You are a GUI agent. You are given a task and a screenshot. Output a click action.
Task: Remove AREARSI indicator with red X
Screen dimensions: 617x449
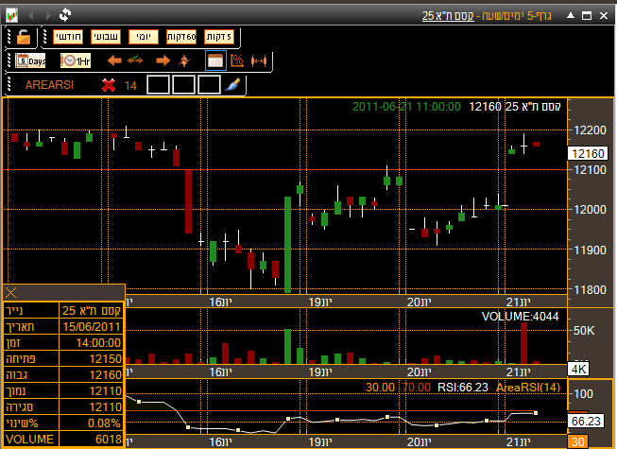pyautogui.click(x=108, y=85)
